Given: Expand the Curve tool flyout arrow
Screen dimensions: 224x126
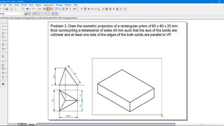Looking at the screenshot, I should (x=6, y=27).
